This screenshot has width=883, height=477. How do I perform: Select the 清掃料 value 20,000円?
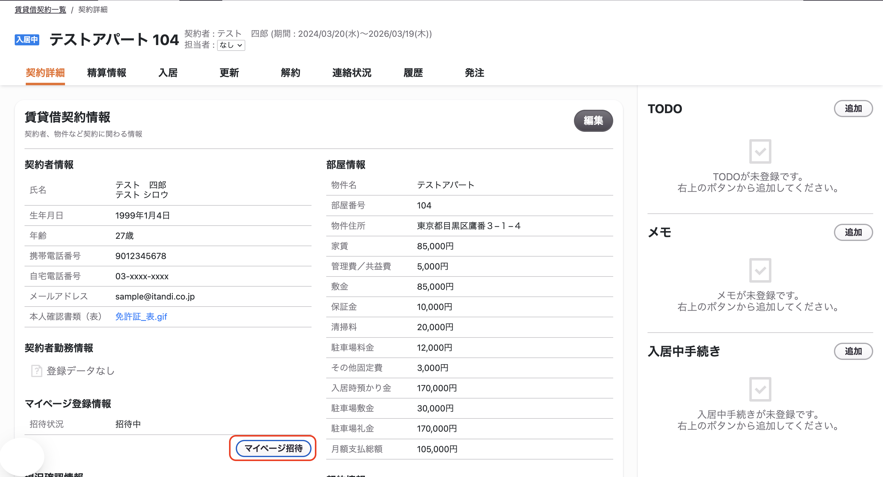435,327
